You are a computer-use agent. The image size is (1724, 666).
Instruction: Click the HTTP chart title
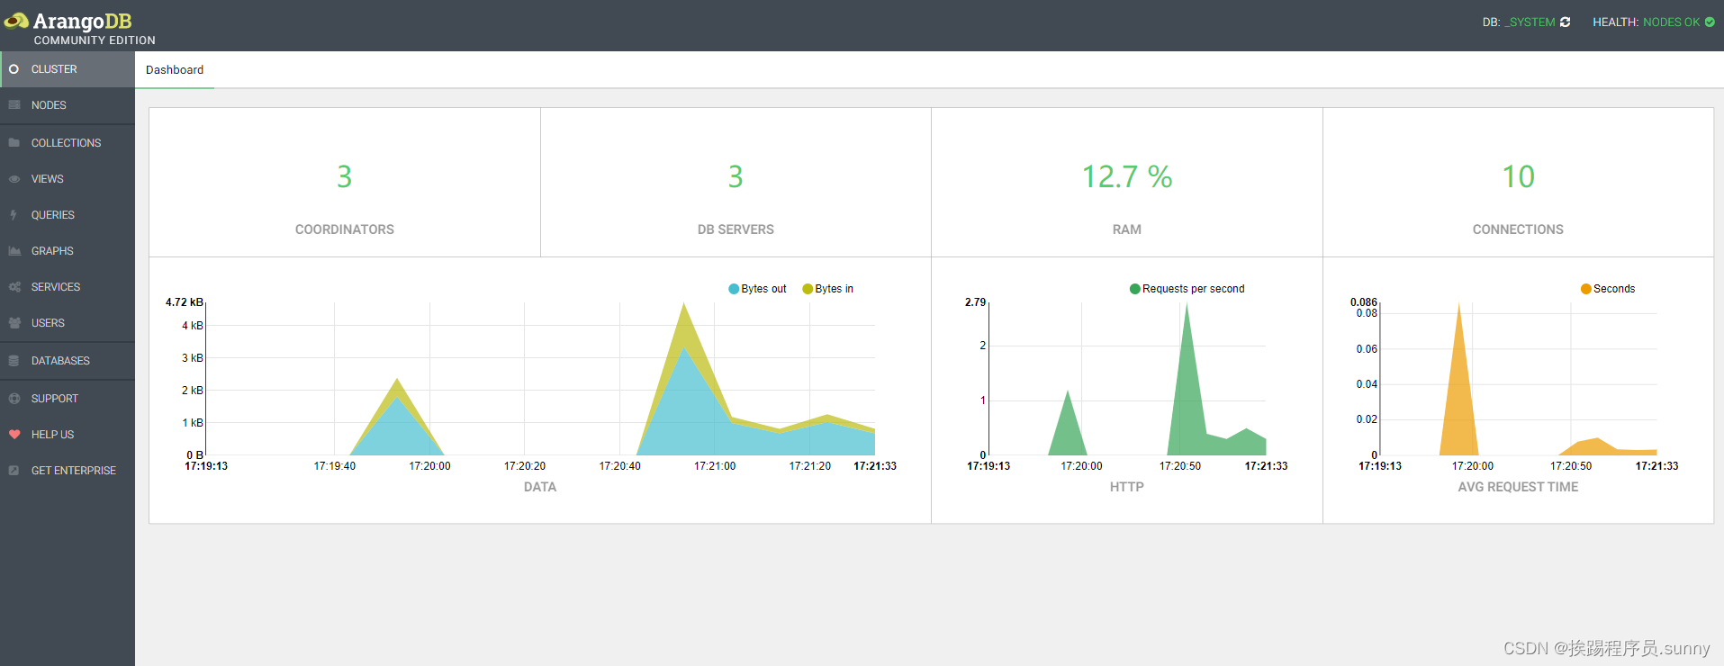click(x=1127, y=487)
